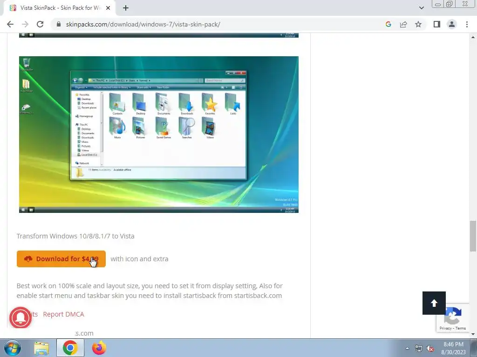This screenshot has height=357, width=477.
Task: View site information via lock icon
Action: coord(59,24)
